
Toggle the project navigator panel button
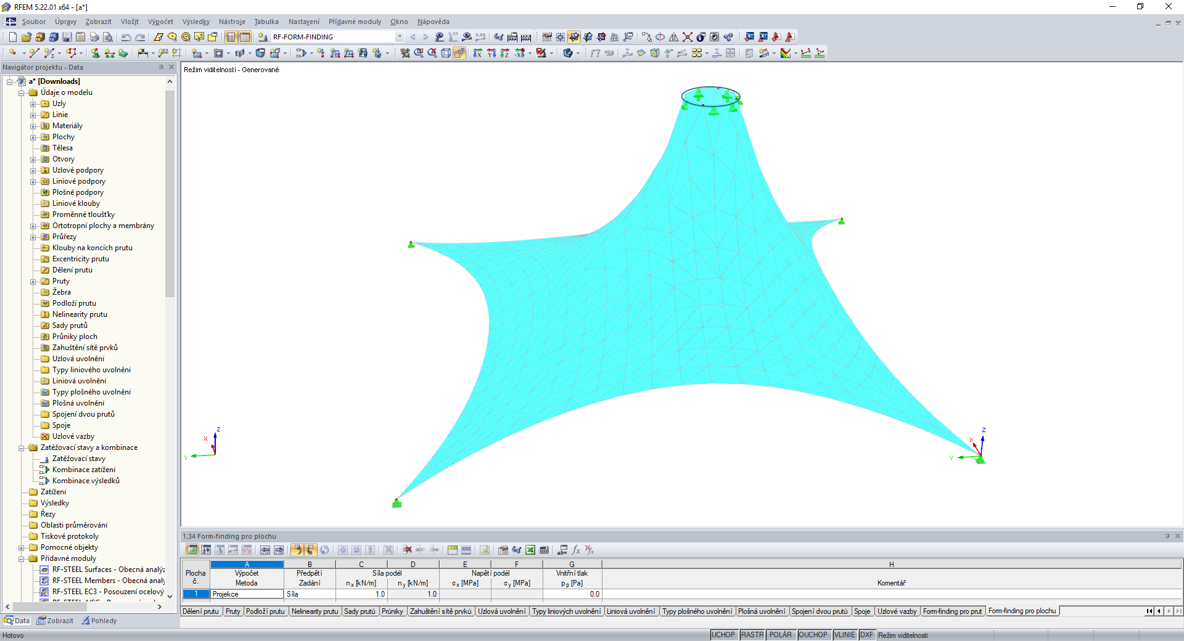(231, 37)
